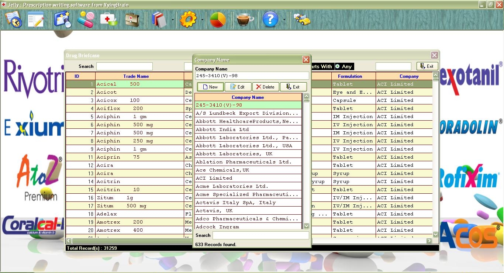The image size is (504, 273).
Task: Open the notepad with pencil toolbar icon
Action: 36,19
